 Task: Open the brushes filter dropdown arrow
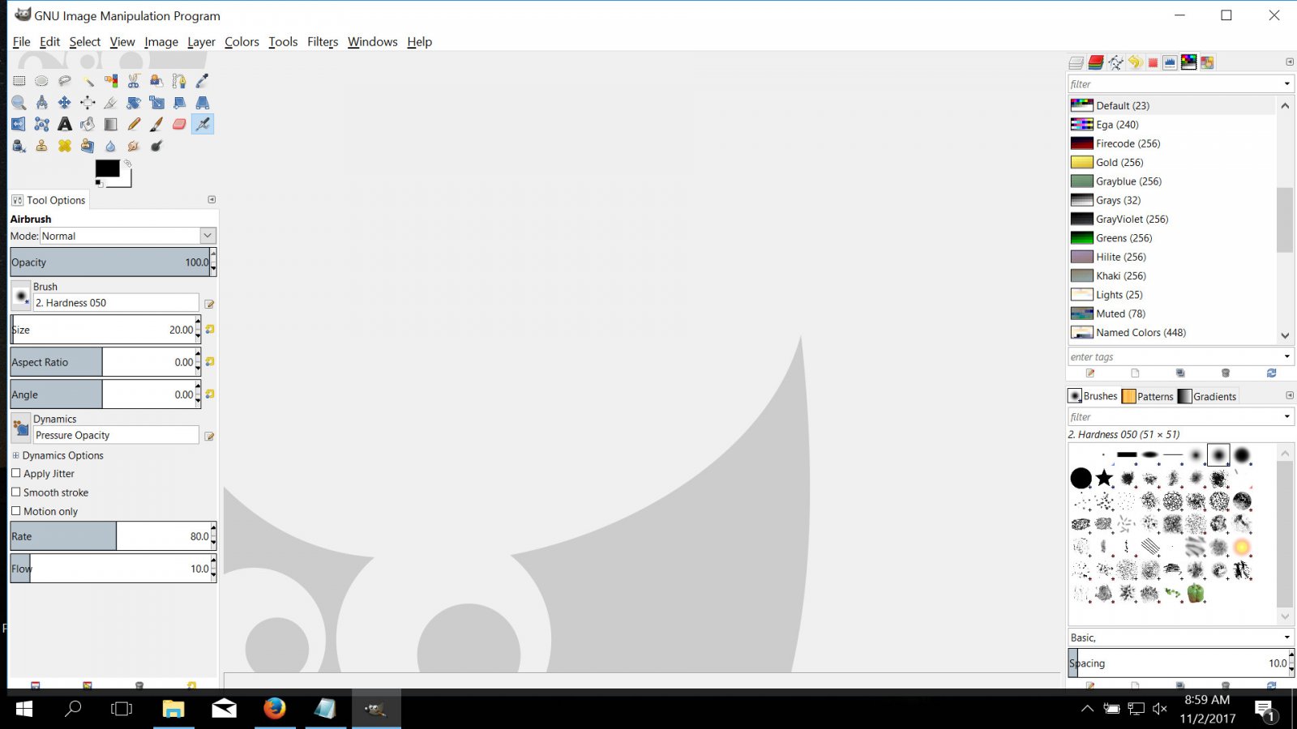(1286, 416)
